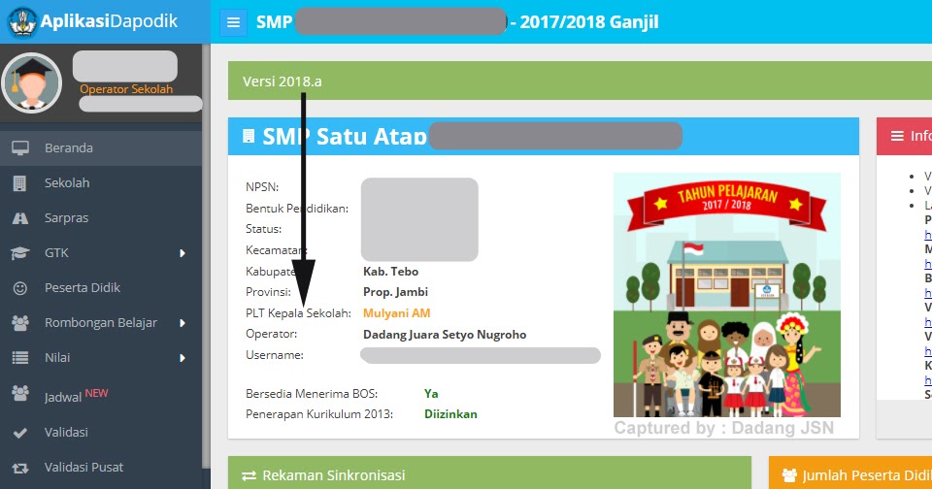The width and height of the screenshot is (932, 489).
Task: Click the Validasi Pusat retweet icon
Action: click(x=20, y=469)
